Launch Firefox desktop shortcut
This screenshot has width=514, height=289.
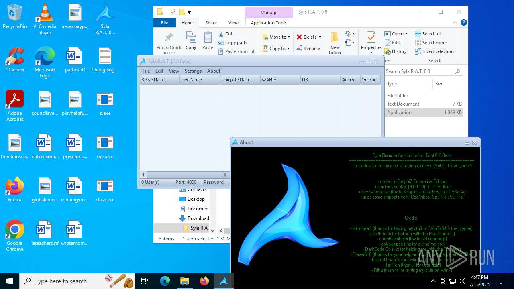click(x=15, y=190)
